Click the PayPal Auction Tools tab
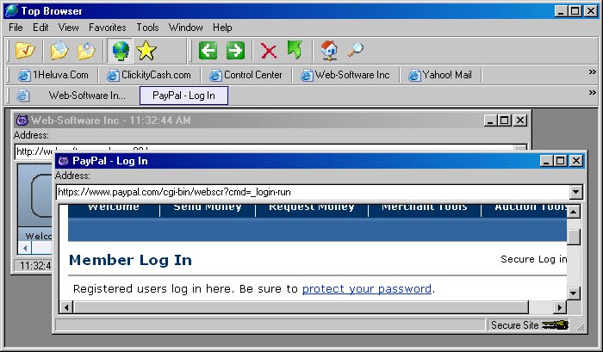This screenshot has height=352, width=603. 530,208
